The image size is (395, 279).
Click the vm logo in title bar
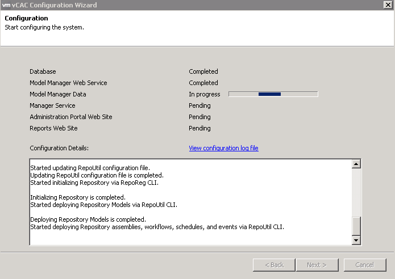pos(6,5)
